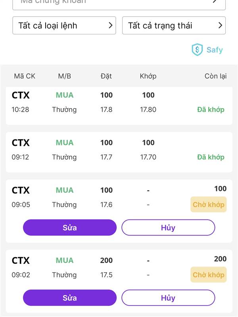Screen dimensions: 238x317
Task: Sort by the 'Khớp' column header
Action: click(x=148, y=76)
